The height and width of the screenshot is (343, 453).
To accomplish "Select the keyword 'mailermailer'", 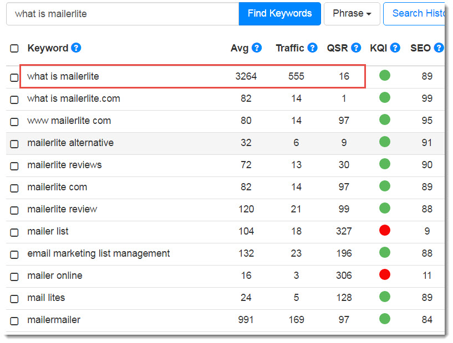I will pyautogui.click(x=54, y=320).
